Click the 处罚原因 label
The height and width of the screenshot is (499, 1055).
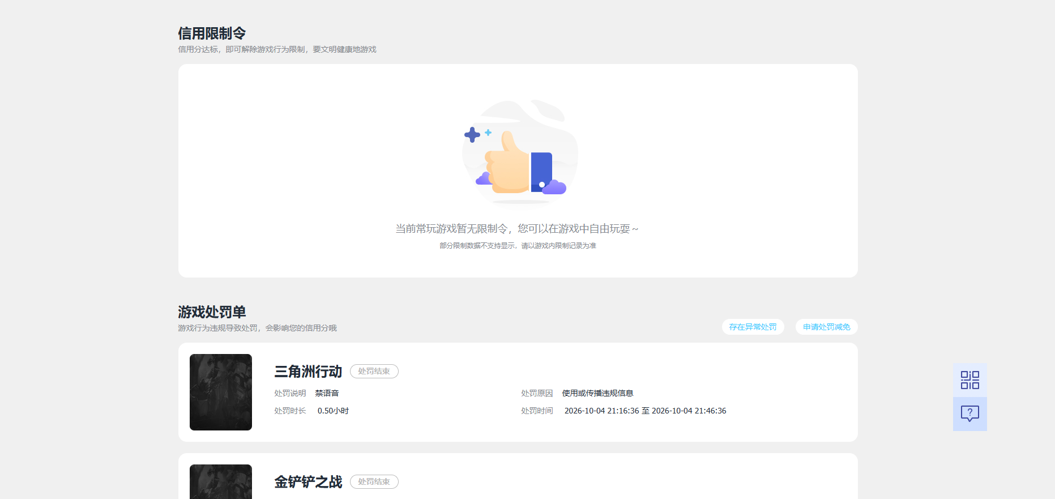point(537,393)
